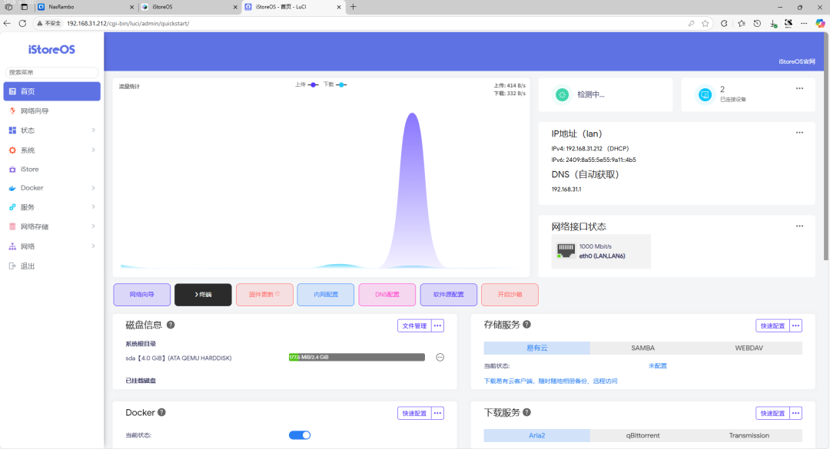
Task: Open browser downloads icon
Action: [x=773, y=23]
